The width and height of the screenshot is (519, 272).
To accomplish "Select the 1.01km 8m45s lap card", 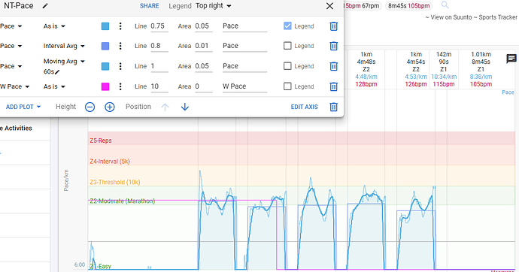I will point(481,69).
